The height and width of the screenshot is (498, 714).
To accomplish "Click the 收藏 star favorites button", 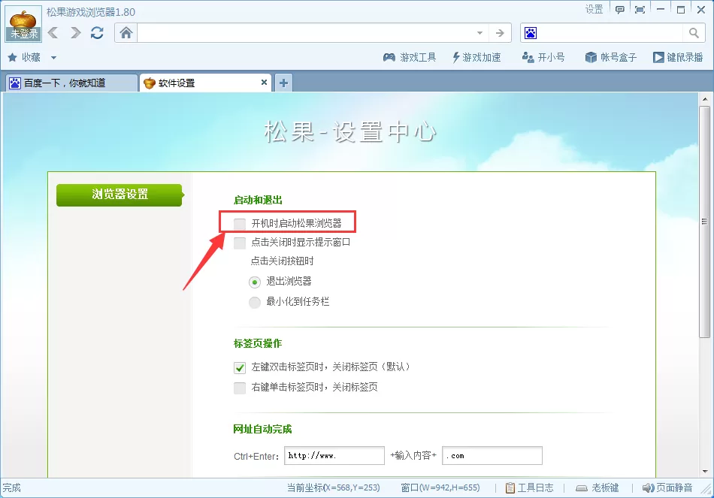I will (x=25, y=57).
